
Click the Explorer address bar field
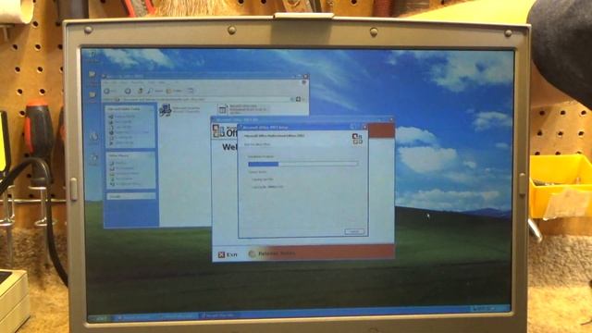click(205, 99)
